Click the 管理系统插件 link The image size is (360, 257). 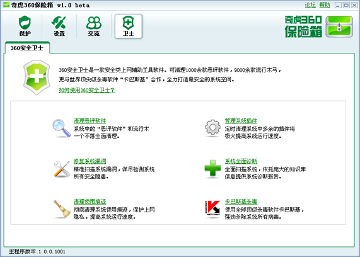coord(241,120)
